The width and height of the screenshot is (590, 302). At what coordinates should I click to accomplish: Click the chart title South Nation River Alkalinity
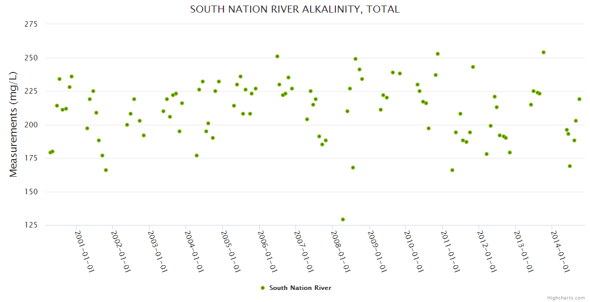[x=295, y=9]
